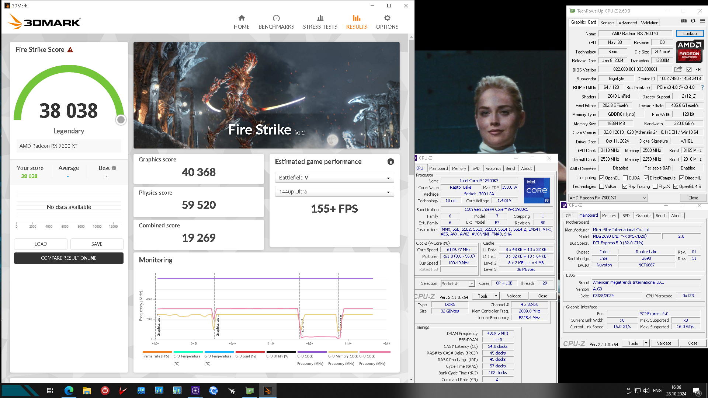708x398 pixels.
Task: Open File Explorer from the taskbar
Action: [87, 391]
